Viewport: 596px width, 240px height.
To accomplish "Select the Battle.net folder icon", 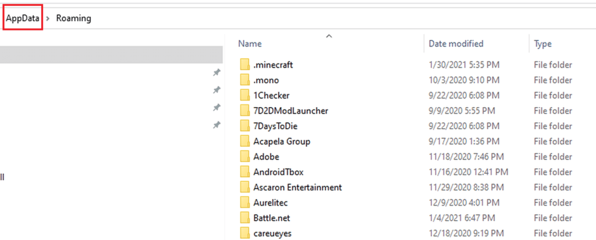I will point(245,218).
